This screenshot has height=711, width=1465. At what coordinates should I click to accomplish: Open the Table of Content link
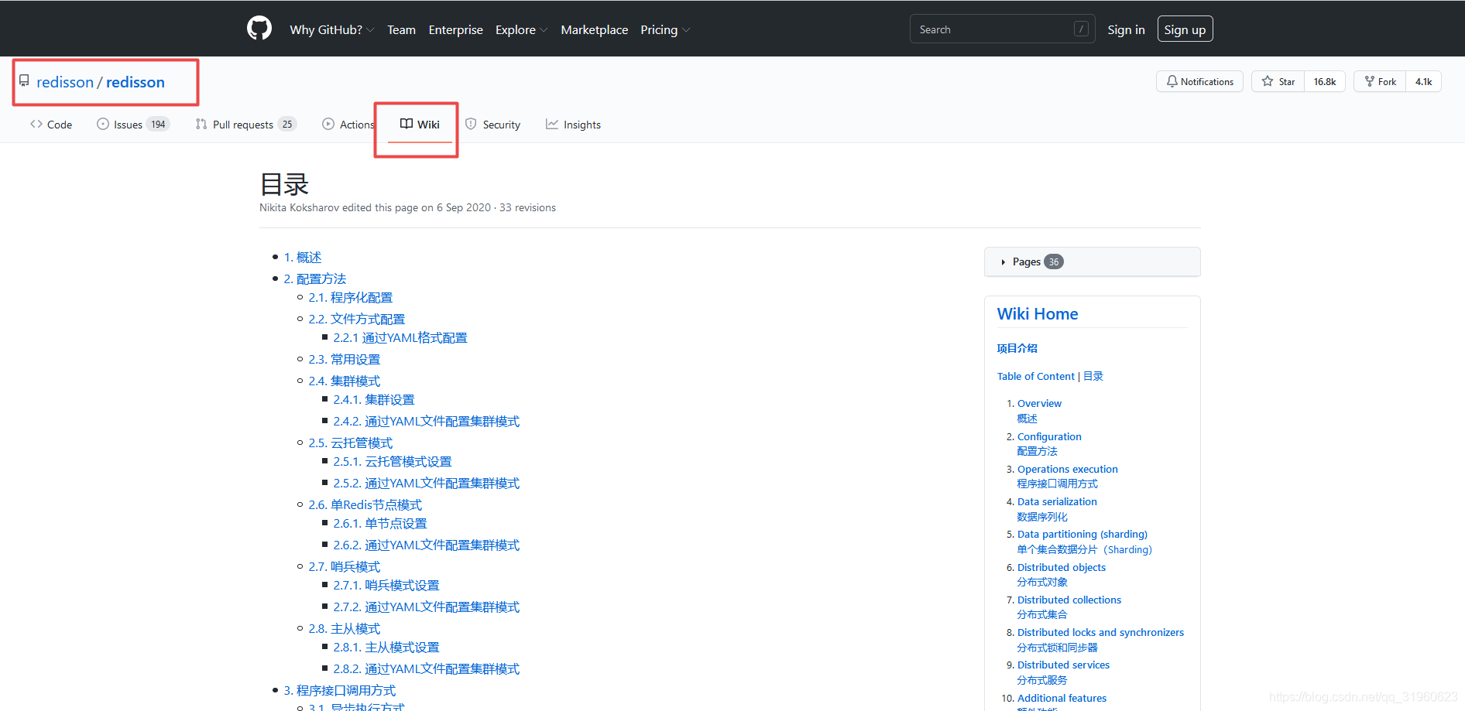(1036, 376)
